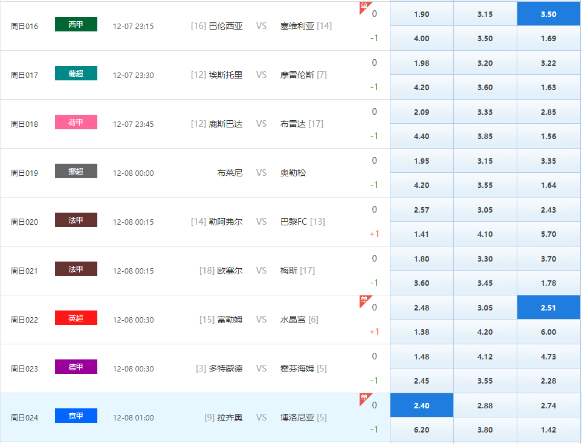This screenshot has height=444, width=582.
Task: Select the 5.70 handicap odds for 巴黎FC
Action: 548,234
